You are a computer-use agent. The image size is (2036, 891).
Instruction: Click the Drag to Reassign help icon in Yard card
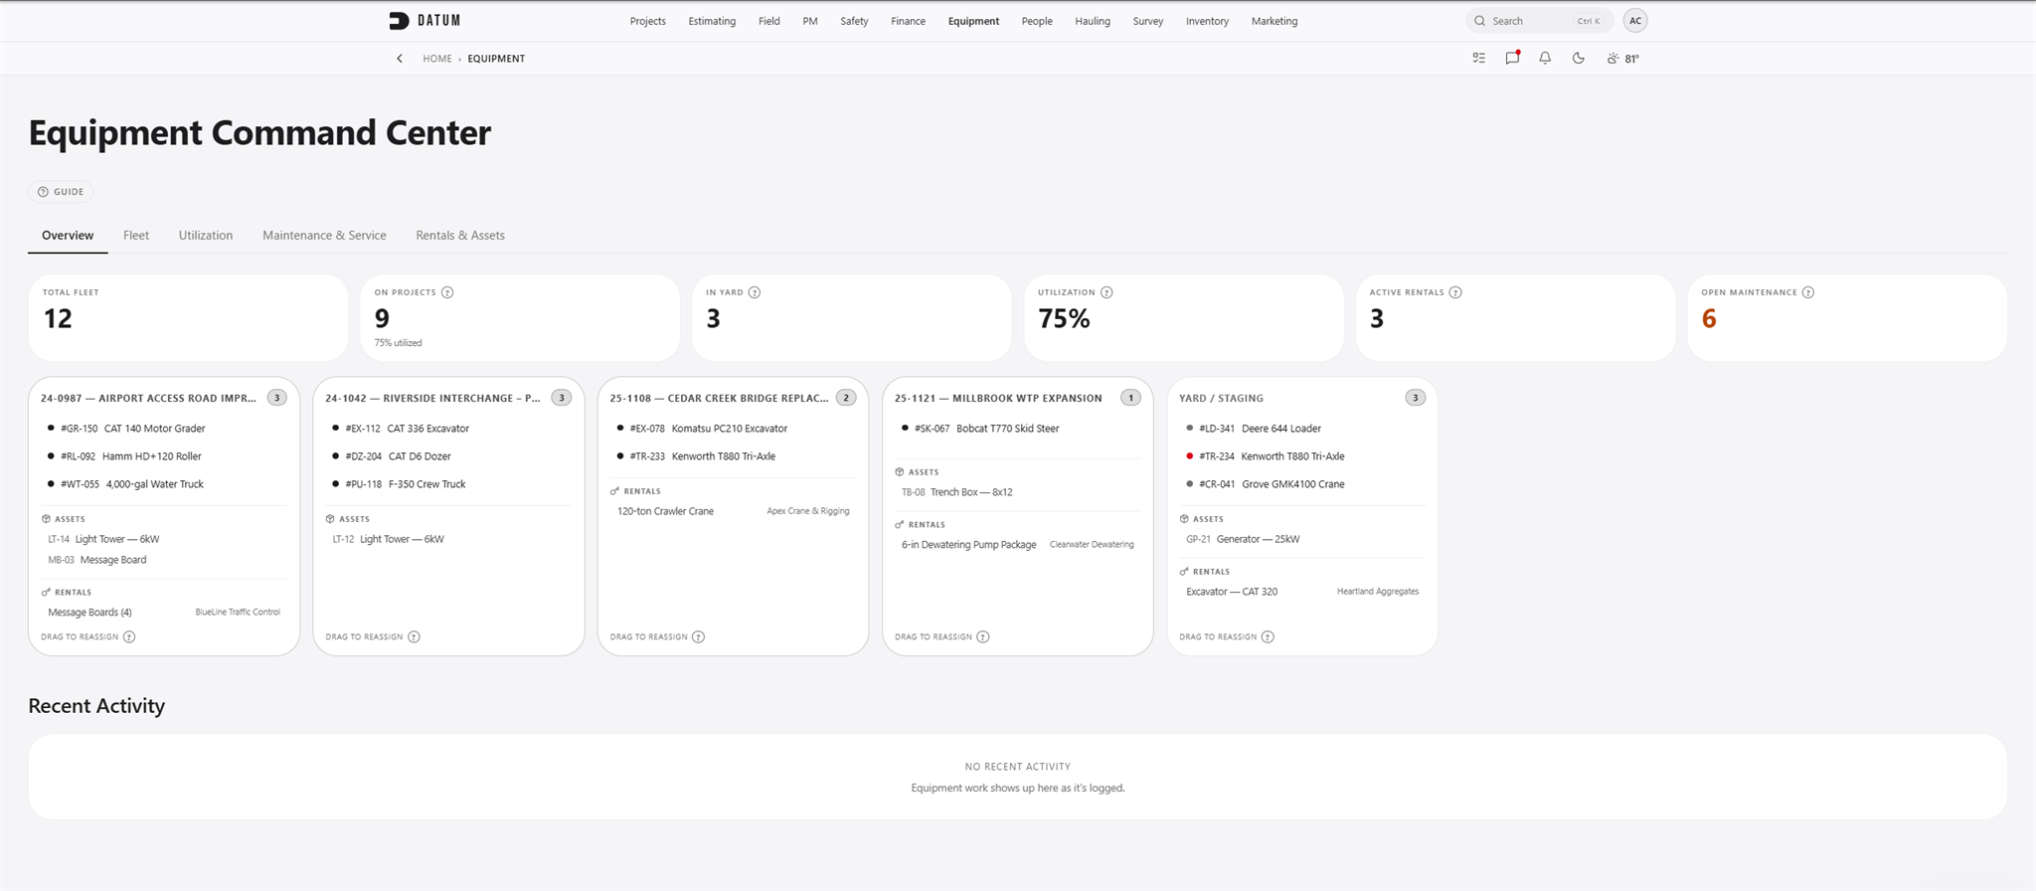(x=1268, y=636)
